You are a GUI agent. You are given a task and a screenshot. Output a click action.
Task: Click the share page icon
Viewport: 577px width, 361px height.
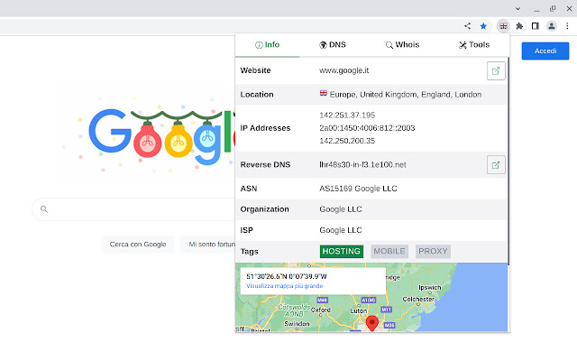467,26
